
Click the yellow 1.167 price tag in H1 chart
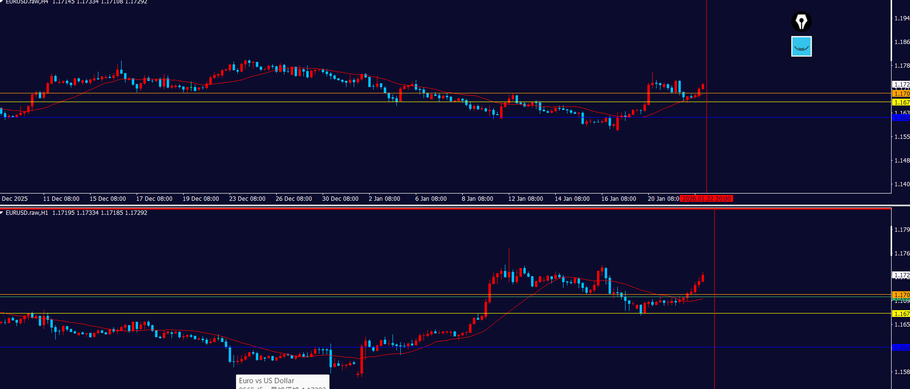click(901, 314)
